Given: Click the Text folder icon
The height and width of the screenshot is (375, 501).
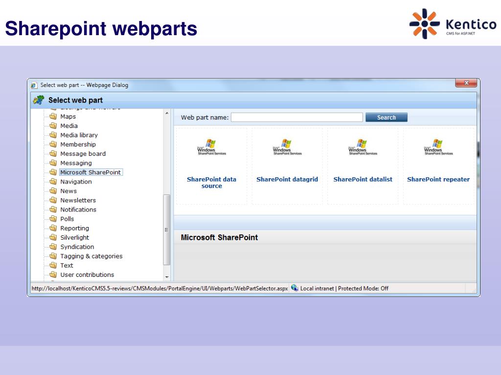Looking at the screenshot, I should click(53, 265).
